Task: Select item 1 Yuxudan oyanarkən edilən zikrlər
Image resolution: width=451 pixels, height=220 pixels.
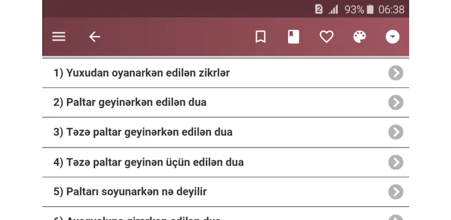Action: pos(225,73)
